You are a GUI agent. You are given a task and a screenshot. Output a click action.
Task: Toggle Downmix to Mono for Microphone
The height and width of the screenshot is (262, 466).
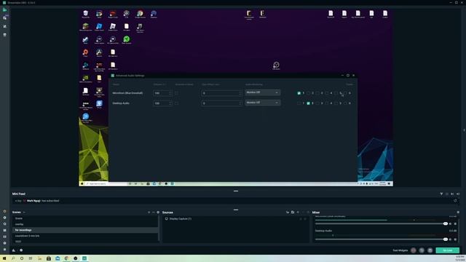(176, 93)
